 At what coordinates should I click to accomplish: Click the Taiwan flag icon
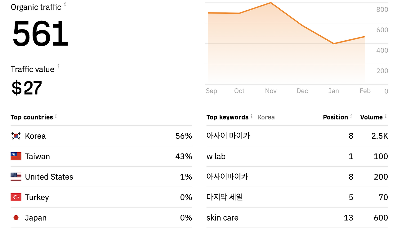(x=16, y=156)
